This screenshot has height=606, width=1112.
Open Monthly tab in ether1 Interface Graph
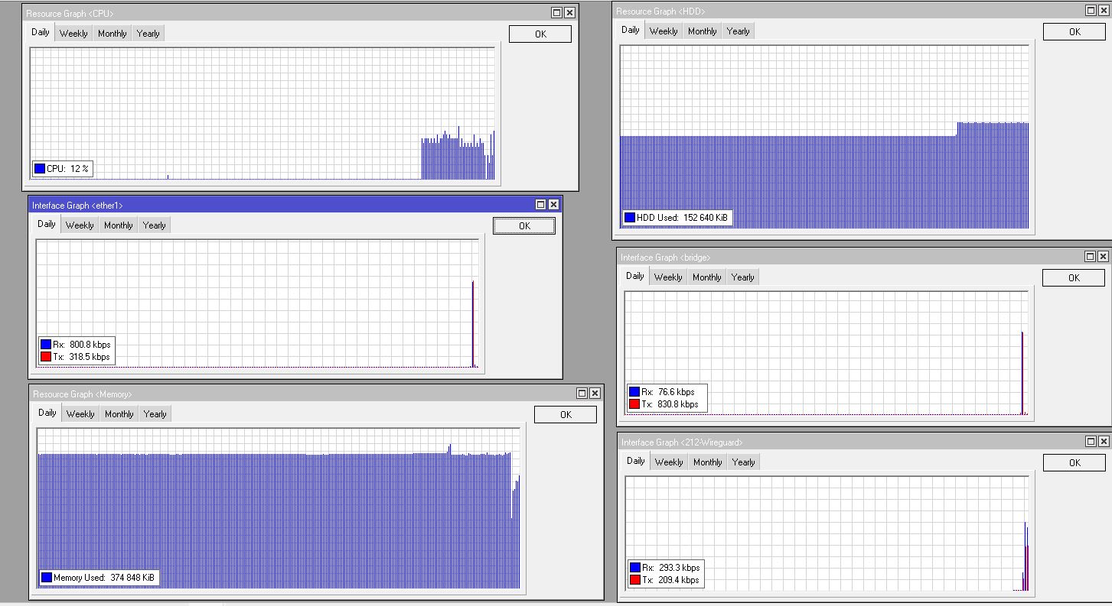pyautogui.click(x=119, y=225)
